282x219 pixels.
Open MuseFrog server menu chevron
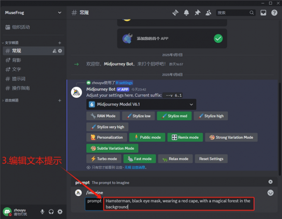click(x=60, y=12)
